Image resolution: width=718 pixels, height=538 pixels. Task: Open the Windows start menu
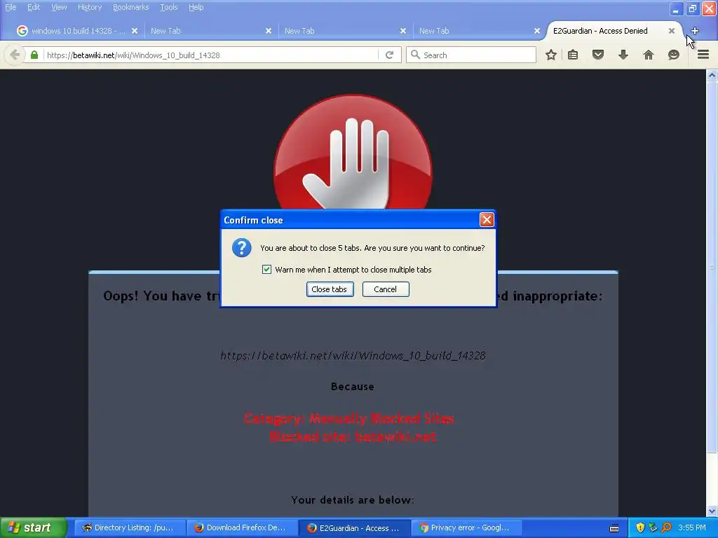coord(33,528)
